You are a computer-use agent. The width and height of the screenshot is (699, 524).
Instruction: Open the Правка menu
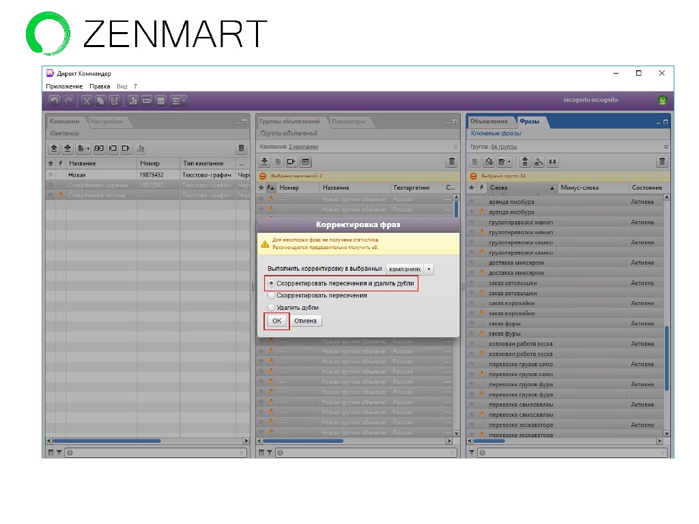(x=100, y=87)
